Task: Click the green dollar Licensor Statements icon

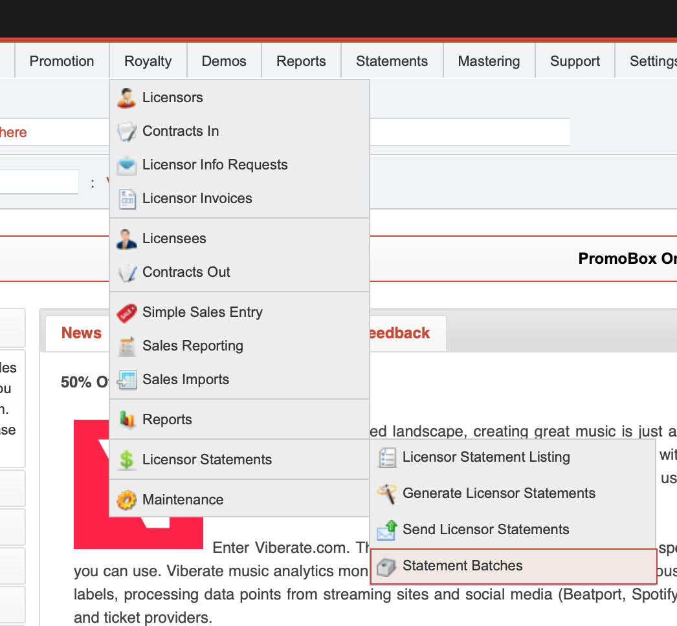Action: (x=126, y=460)
